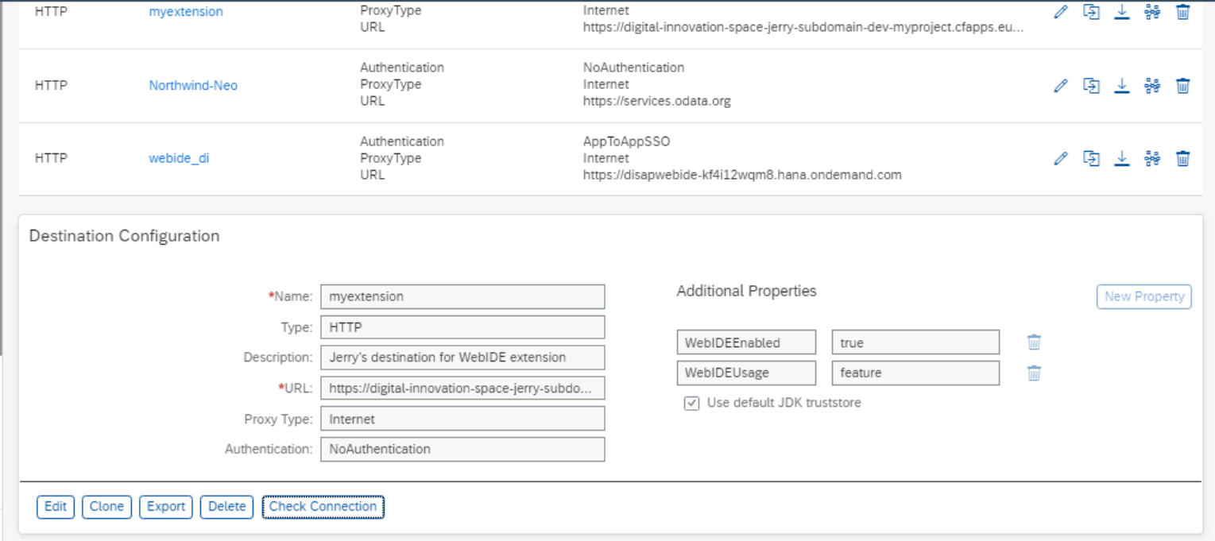Open the webide_di destination link
This screenshot has width=1215, height=541.
tap(179, 158)
